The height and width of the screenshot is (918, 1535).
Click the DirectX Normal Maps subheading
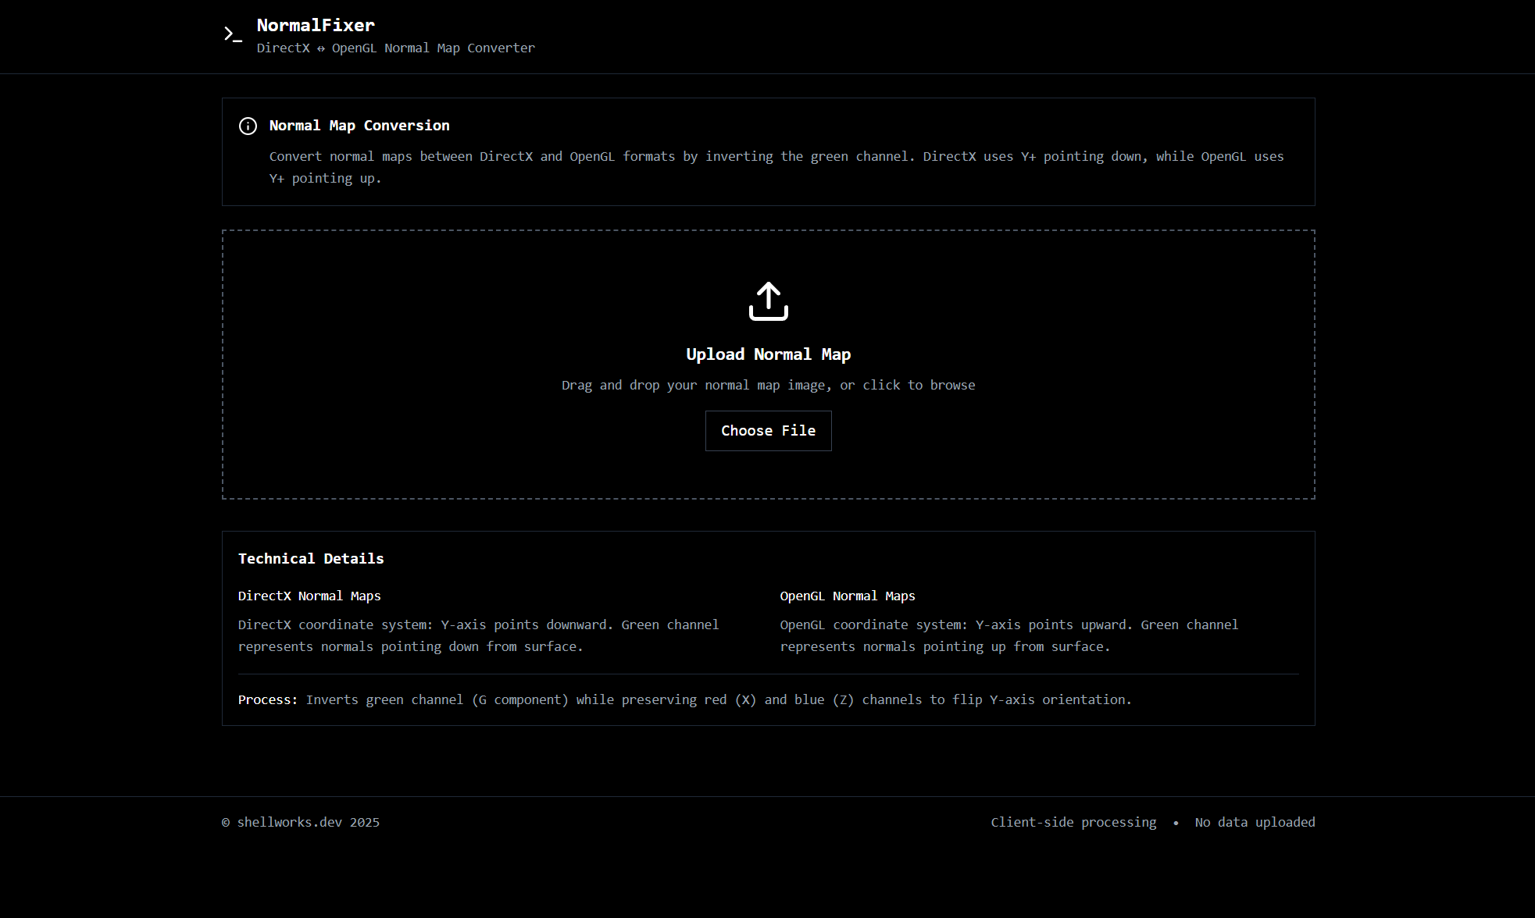[309, 596]
